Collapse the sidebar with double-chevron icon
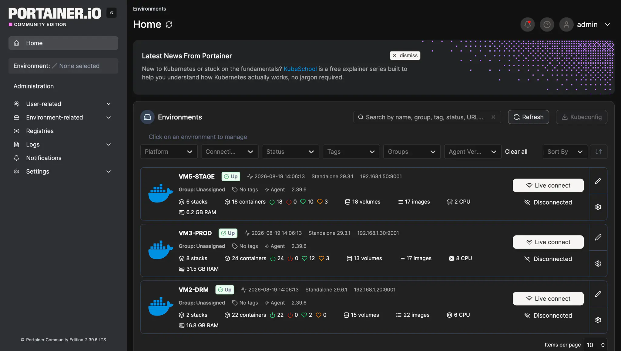The width and height of the screenshot is (621, 351). (112, 13)
